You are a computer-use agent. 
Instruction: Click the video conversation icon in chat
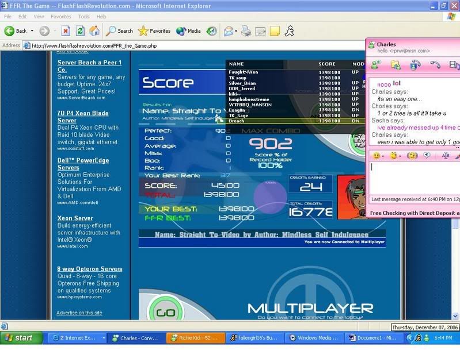(x=454, y=65)
